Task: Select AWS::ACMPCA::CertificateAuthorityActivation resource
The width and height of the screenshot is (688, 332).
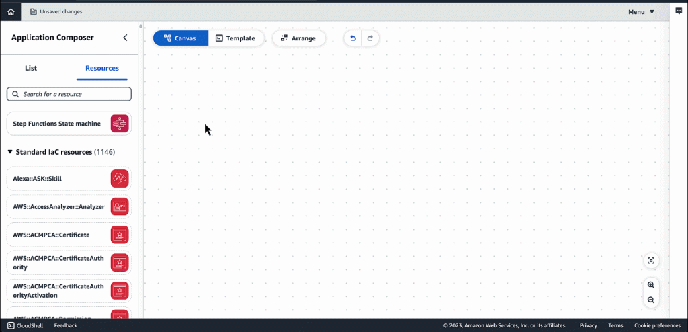Action: pyautogui.click(x=69, y=291)
